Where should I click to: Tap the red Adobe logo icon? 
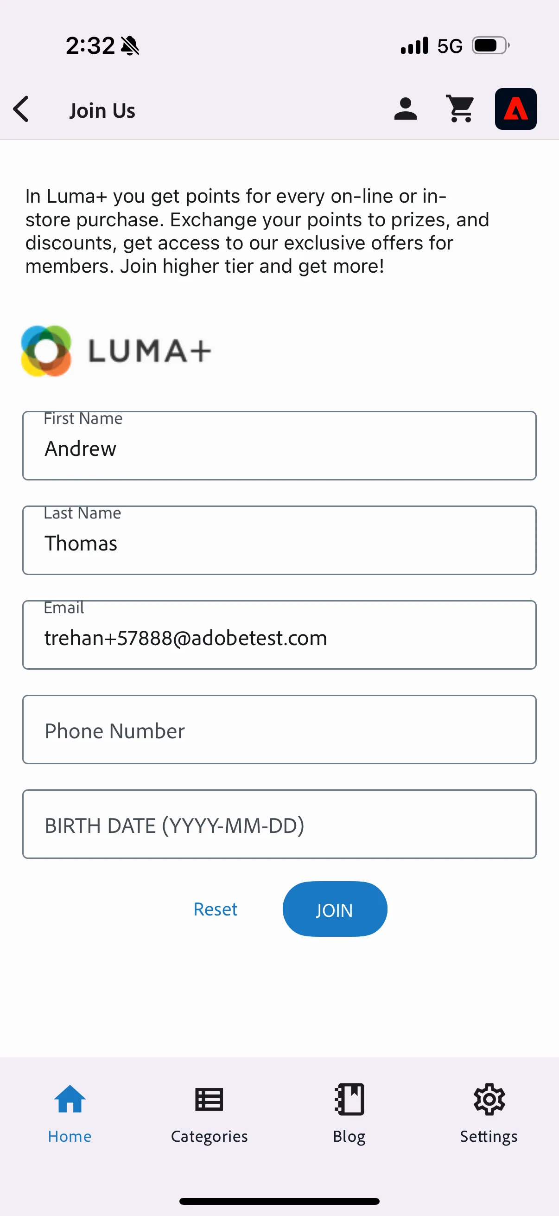[x=515, y=109]
